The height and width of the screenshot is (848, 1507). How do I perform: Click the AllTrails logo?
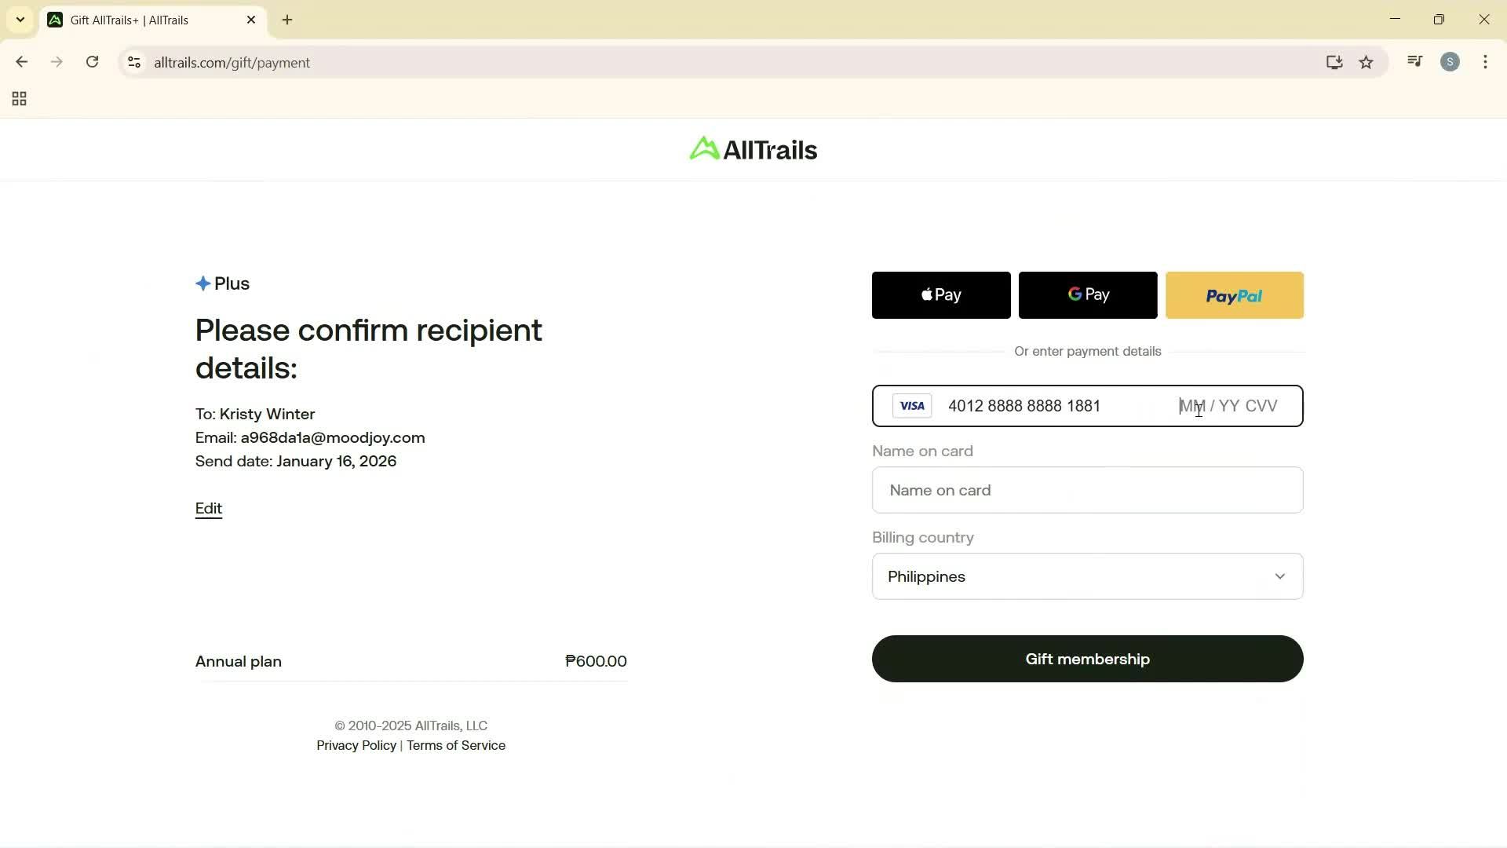752,149
